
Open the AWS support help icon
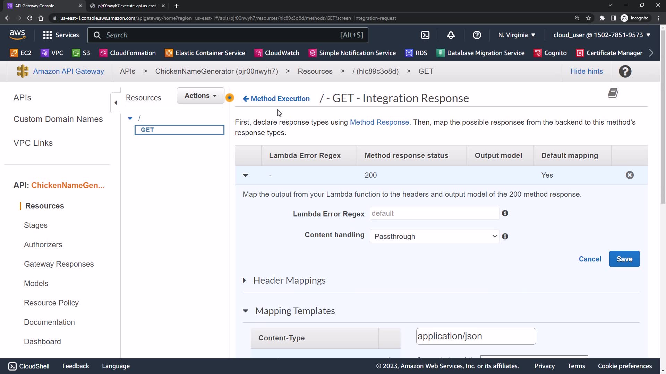(x=477, y=35)
